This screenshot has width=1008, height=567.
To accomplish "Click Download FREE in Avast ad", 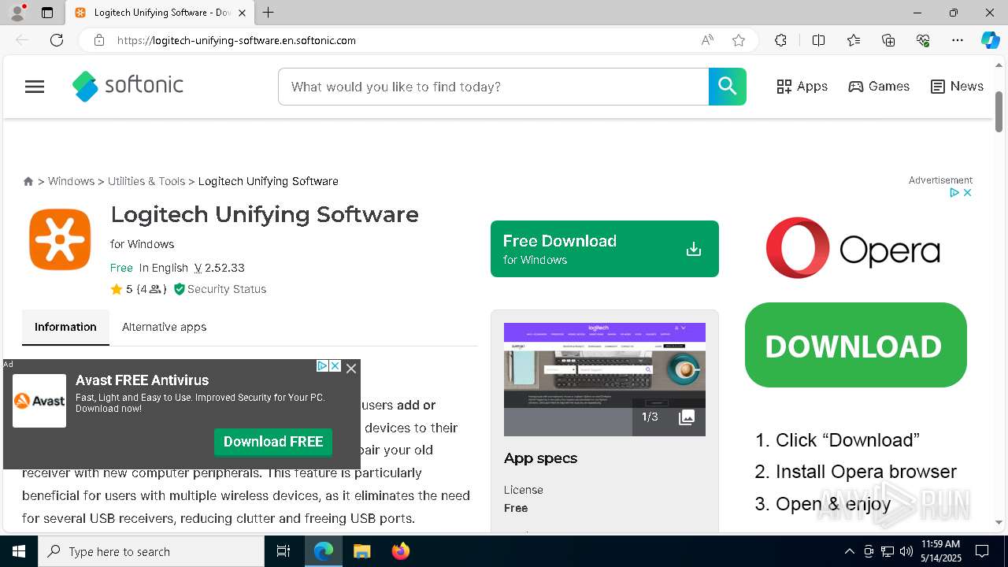I will pyautogui.click(x=273, y=442).
